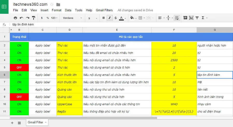The width and height of the screenshot is (233, 127).
Task: Select column E header
Action: pyautogui.click(x=117, y=30)
